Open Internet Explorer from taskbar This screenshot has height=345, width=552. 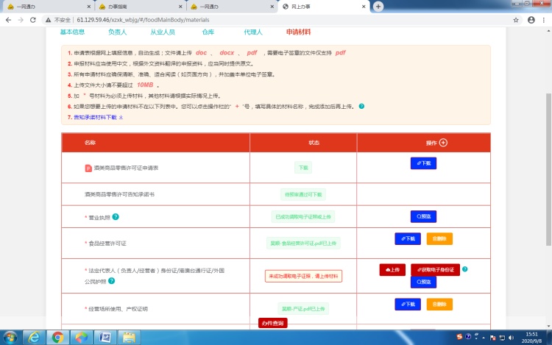34,337
